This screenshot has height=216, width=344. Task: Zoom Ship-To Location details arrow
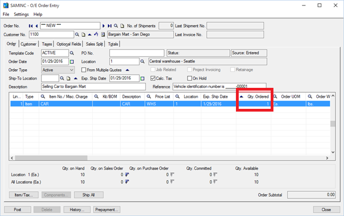pos(76,78)
